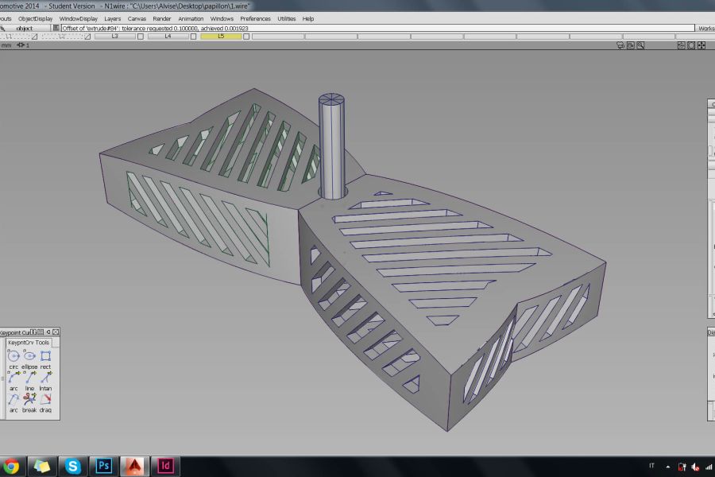Open the Render menu

pos(161,18)
